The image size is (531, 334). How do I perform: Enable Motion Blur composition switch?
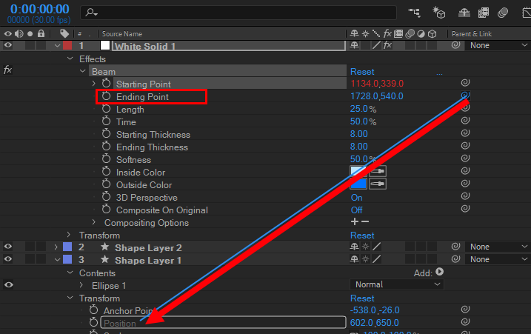(x=503, y=13)
